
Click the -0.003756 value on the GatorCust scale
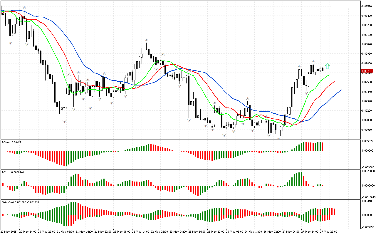click(368, 227)
